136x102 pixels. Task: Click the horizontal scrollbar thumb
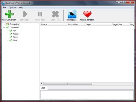coord(68,83)
